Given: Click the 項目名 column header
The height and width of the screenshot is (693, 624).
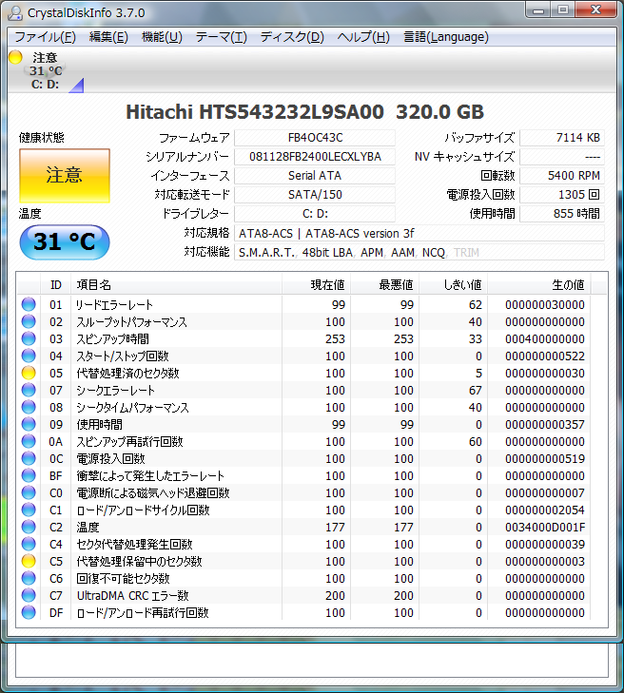Looking at the screenshot, I should pos(93,285).
